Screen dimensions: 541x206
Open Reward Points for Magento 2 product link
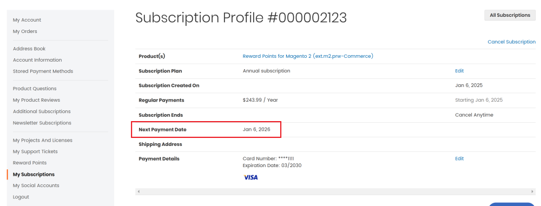308,56
